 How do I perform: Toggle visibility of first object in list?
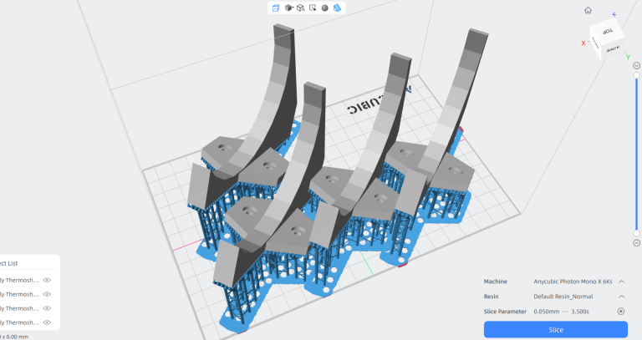(48, 281)
